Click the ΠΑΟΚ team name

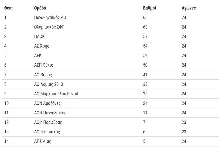(x=39, y=36)
